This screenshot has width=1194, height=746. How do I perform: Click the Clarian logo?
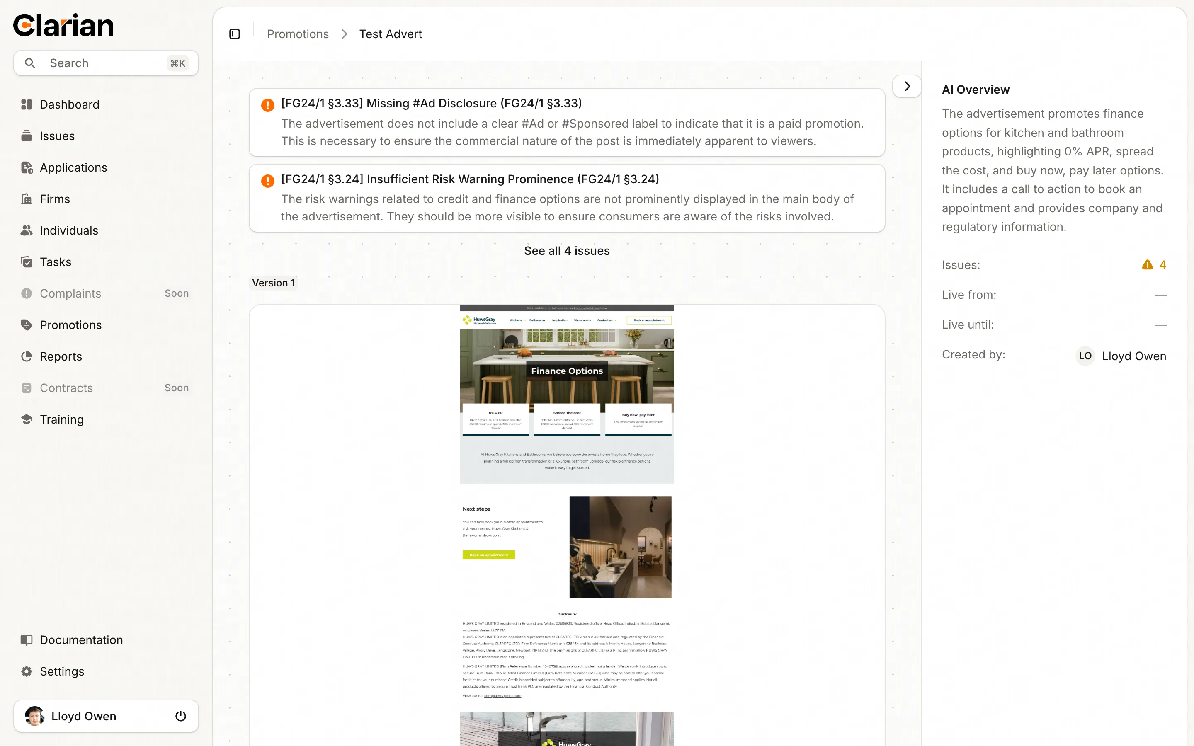(x=64, y=25)
